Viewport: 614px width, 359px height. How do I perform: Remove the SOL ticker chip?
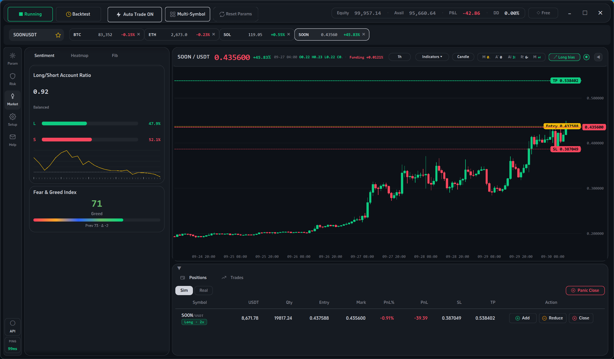289,34
